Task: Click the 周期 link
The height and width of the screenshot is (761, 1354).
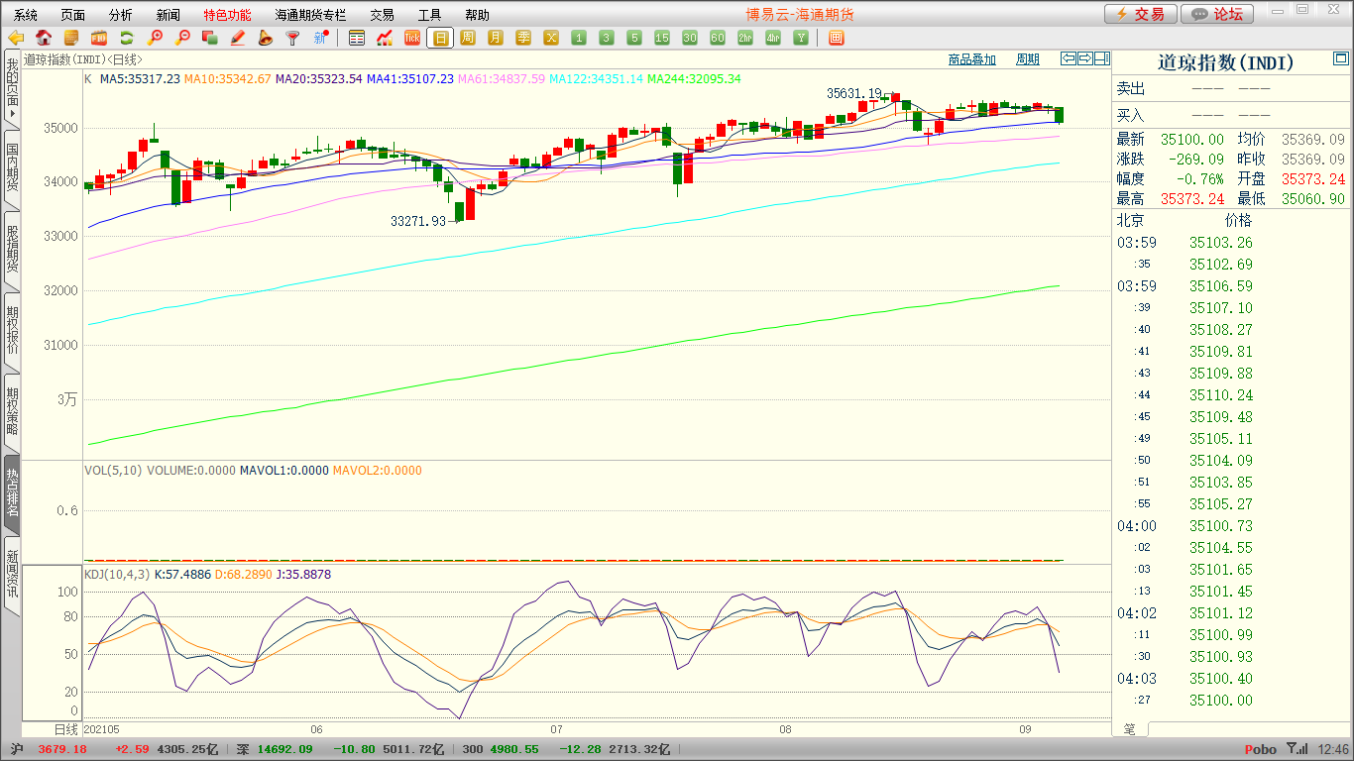Action: point(1028,59)
